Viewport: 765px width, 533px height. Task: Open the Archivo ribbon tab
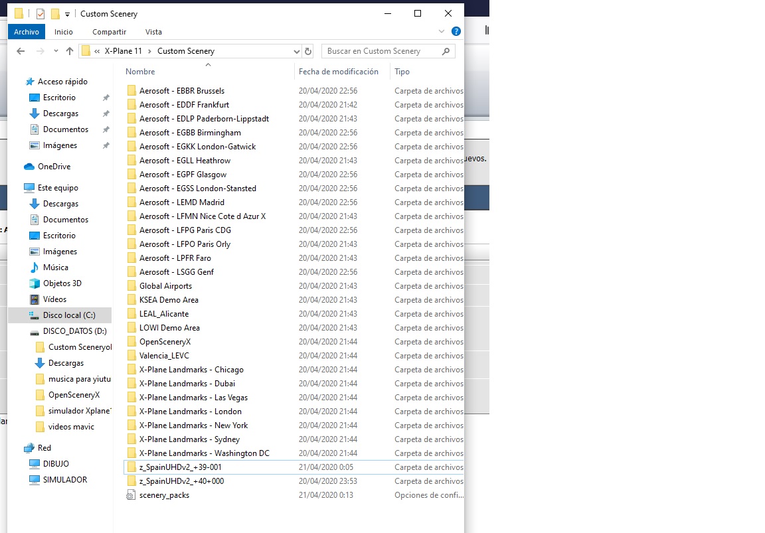[x=27, y=32]
